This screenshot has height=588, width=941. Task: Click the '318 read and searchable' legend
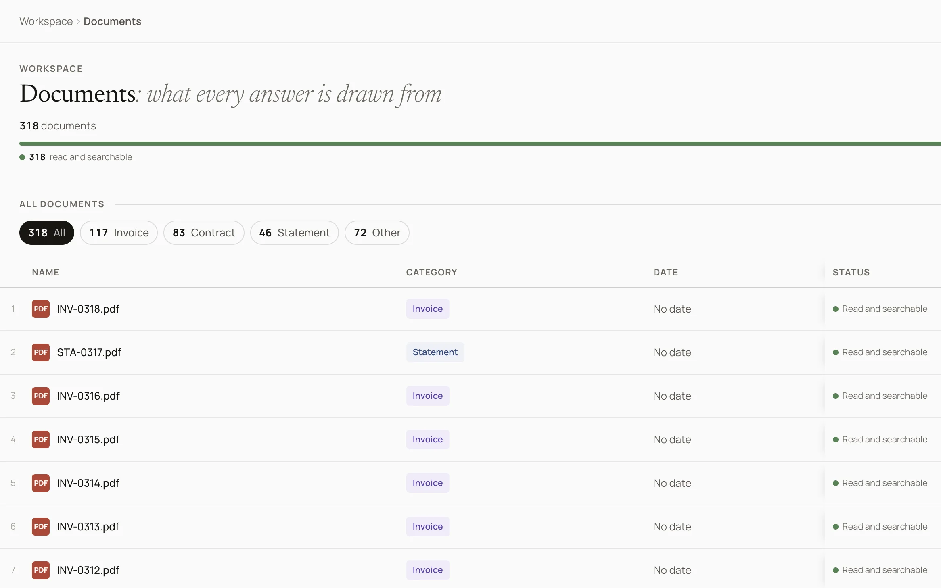[x=76, y=157]
